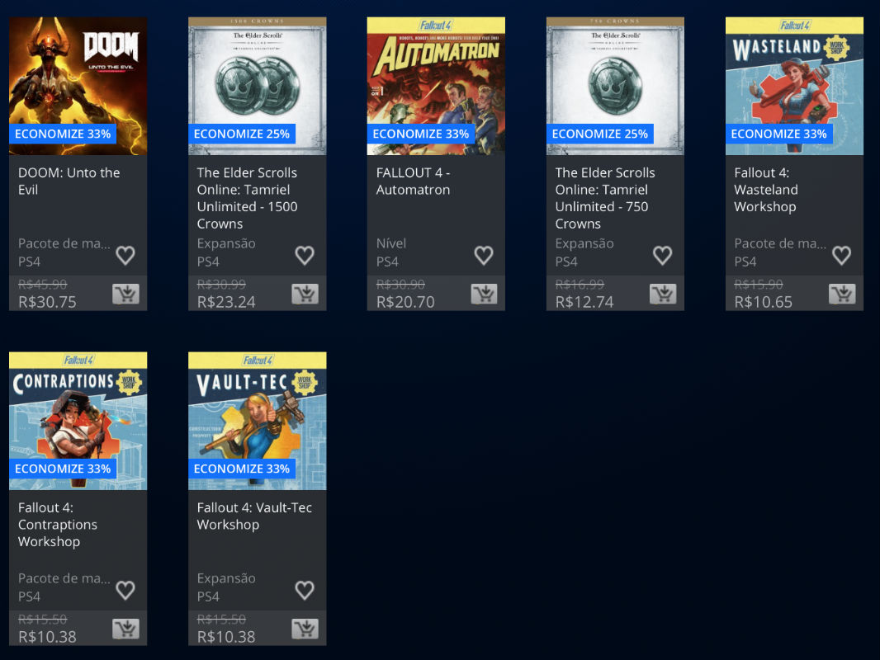This screenshot has height=660, width=880.
Task: Favorite the 750 Crowns pack heart
Action: point(662,255)
